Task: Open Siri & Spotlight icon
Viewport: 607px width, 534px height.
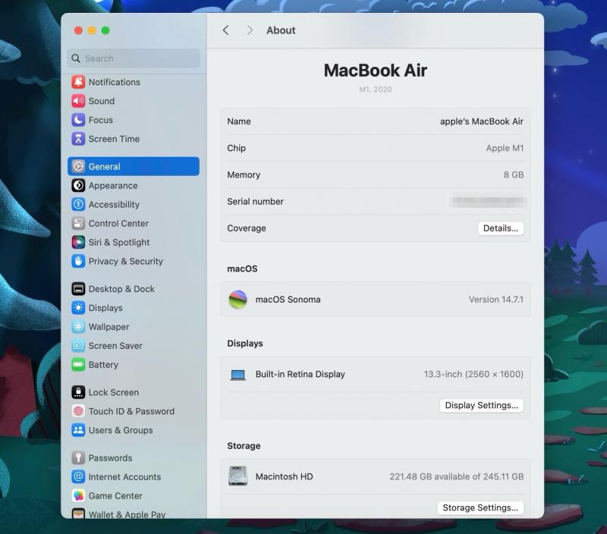Action: [x=78, y=242]
